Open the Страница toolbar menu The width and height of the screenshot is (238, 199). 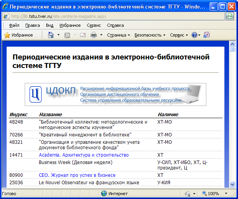click(118, 35)
